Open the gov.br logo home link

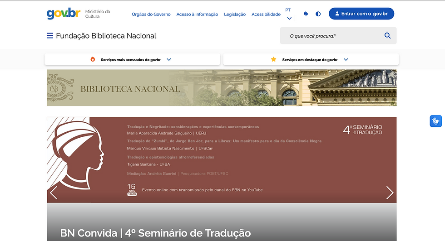pyautogui.click(x=64, y=13)
